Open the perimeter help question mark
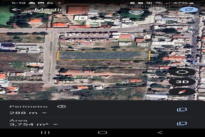Image resolution: width=205 pixels, height=137 pixels. (61, 107)
